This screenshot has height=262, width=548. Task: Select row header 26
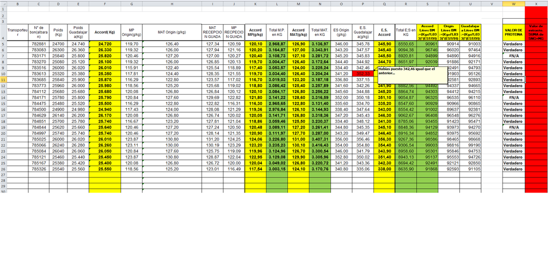click(3, 169)
